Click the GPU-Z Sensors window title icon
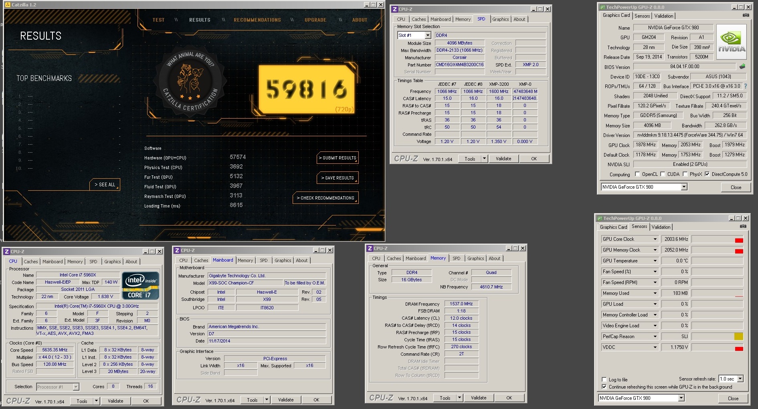This screenshot has width=758, height=409. pos(600,218)
